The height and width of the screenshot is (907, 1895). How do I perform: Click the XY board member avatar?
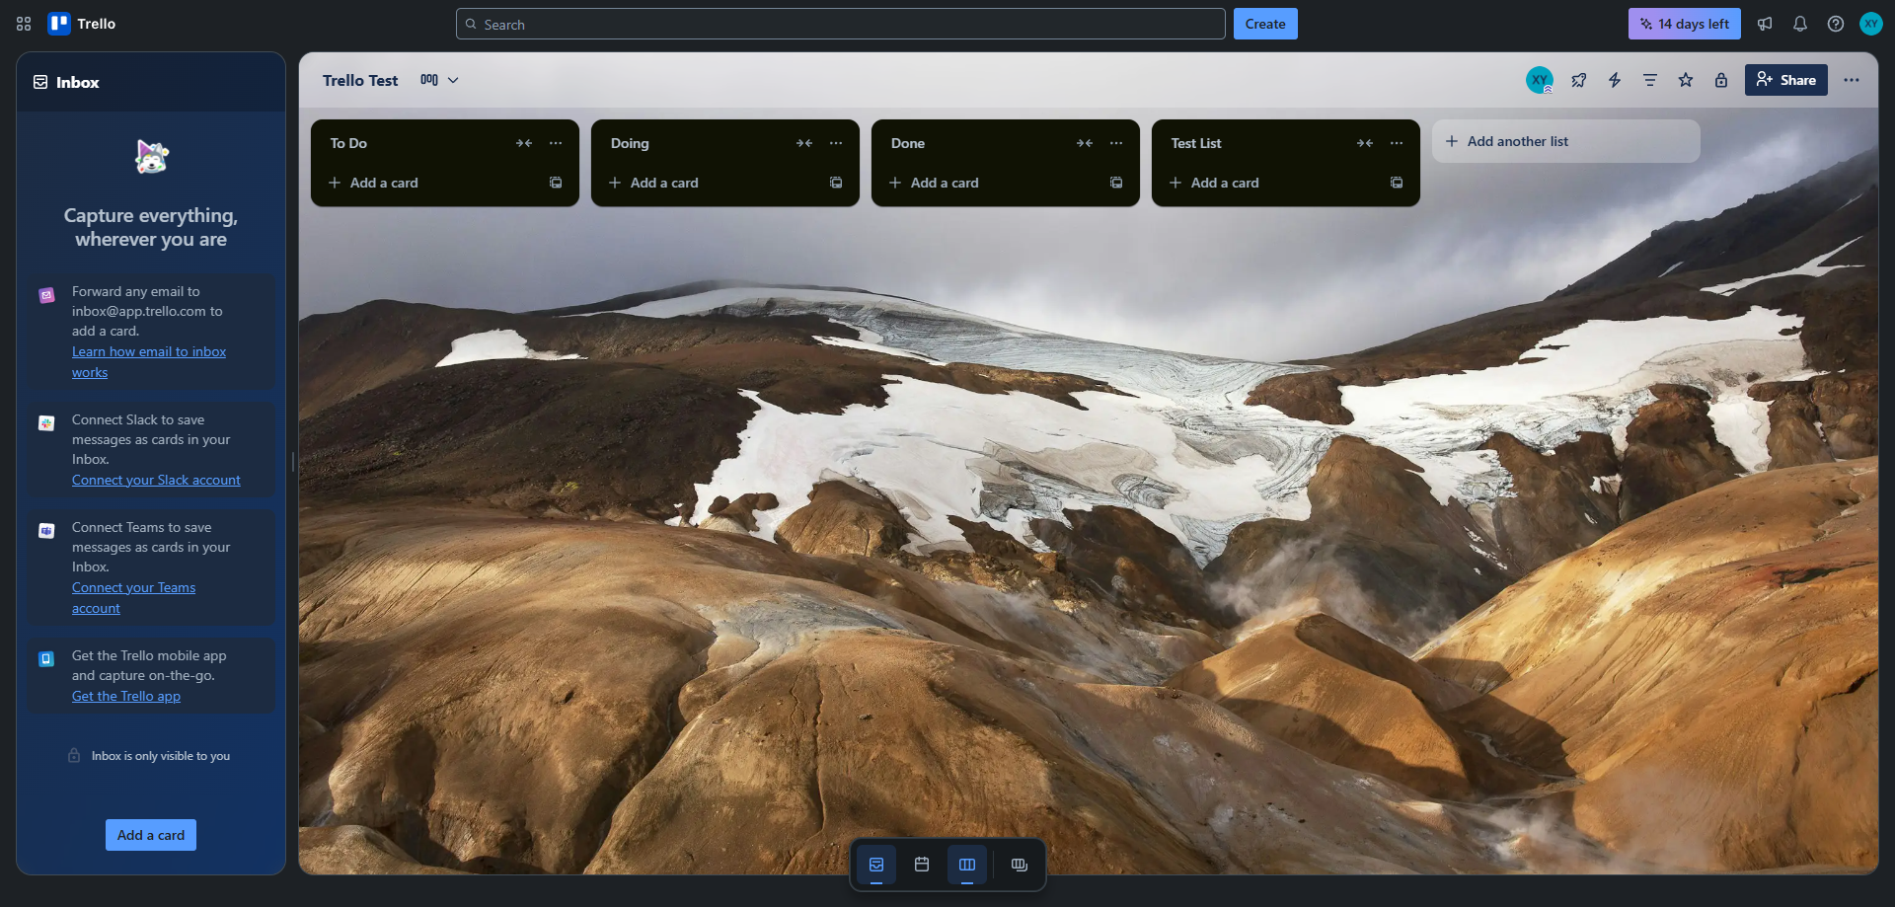pos(1540,80)
